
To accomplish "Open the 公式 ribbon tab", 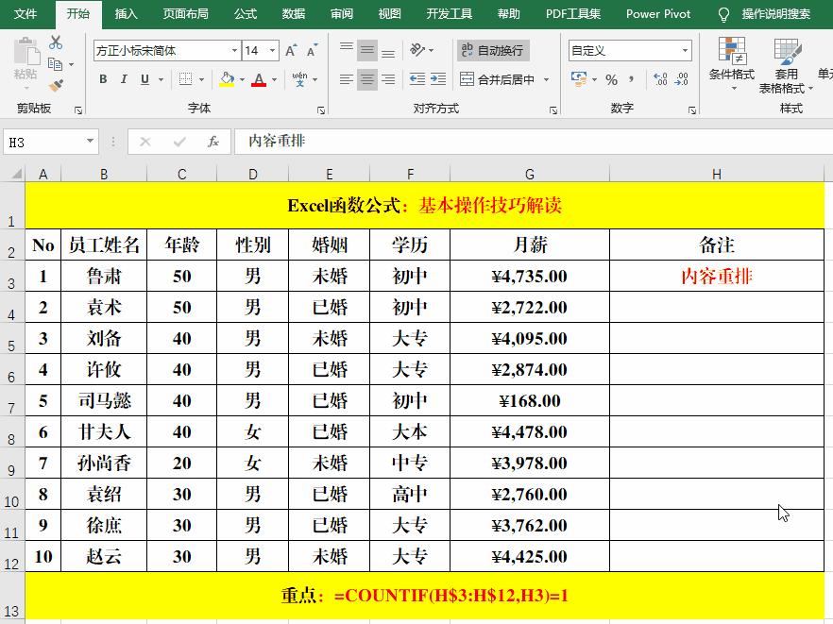I will (x=245, y=13).
